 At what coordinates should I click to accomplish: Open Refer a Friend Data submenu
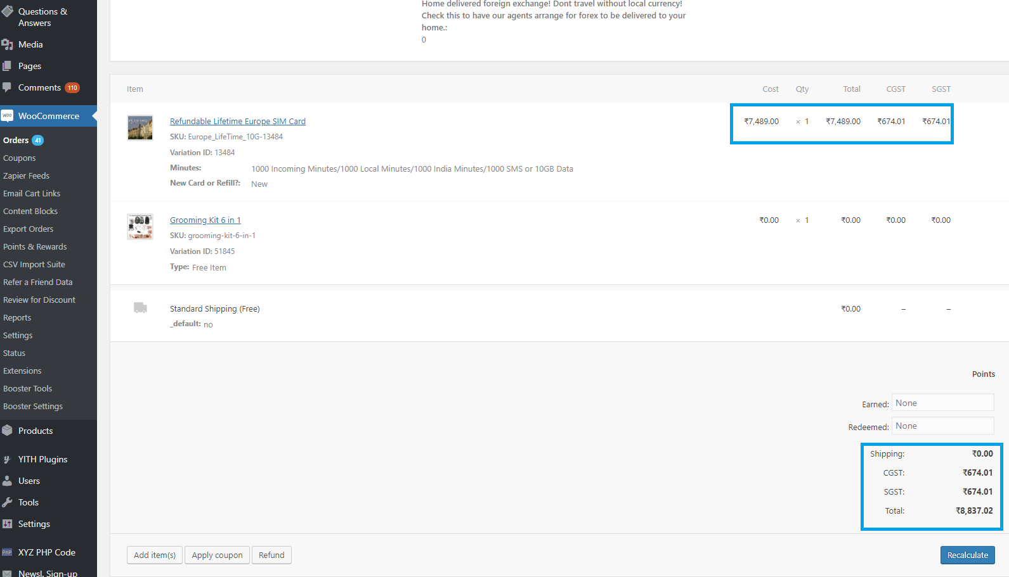[x=38, y=282]
